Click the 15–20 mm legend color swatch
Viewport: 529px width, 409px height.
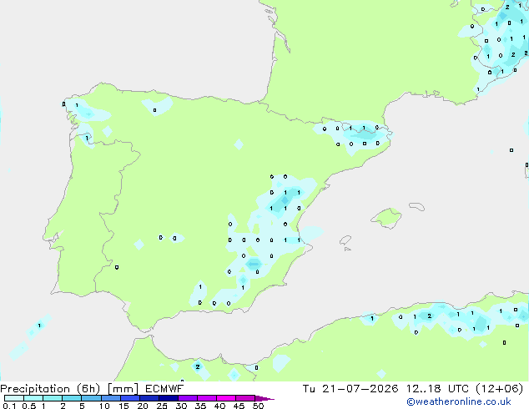pos(129,398)
